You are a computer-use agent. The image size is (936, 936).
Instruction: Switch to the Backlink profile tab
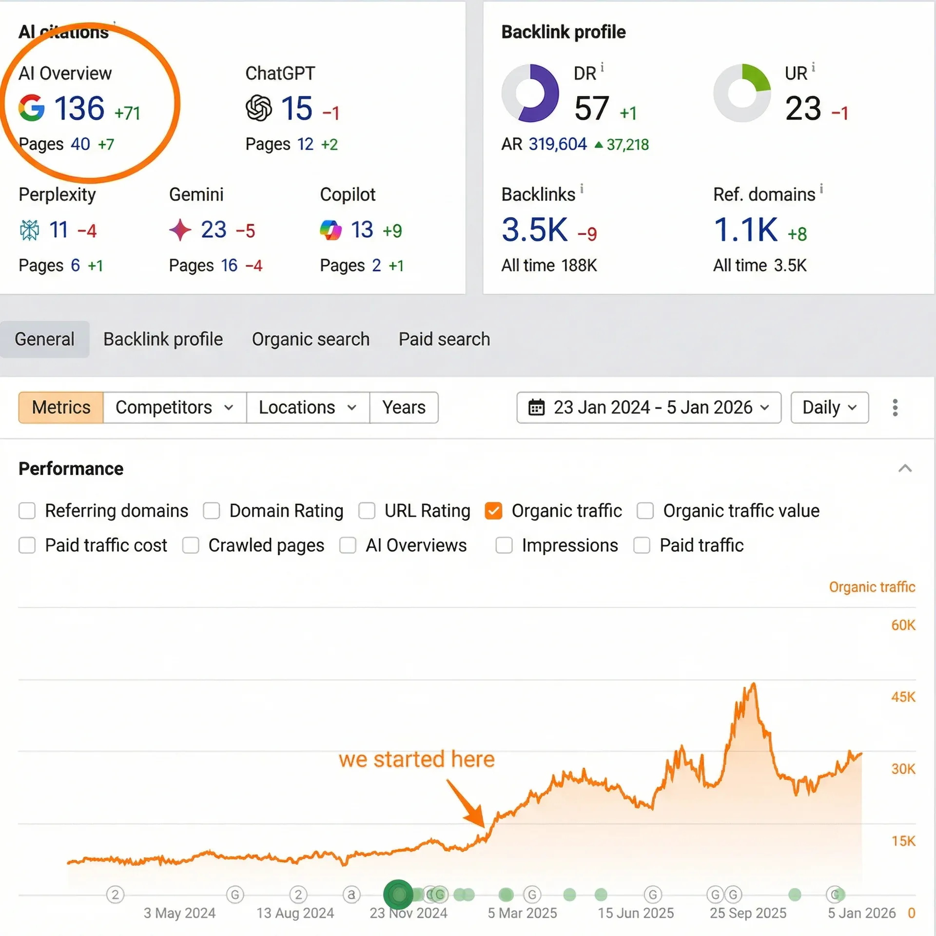pyautogui.click(x=163, y=339)
